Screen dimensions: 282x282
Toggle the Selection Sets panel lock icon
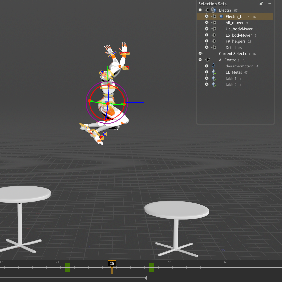[x=261, y=3]
